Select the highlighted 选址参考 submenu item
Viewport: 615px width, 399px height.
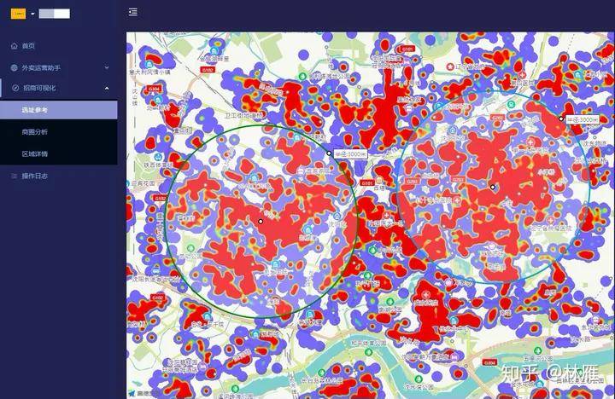click(59, 110)
